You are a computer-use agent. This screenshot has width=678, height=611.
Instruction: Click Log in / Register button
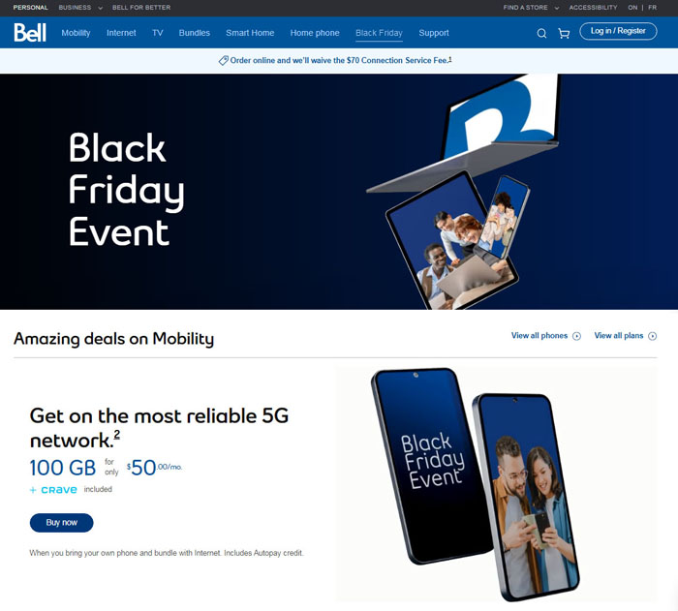[x=618, y=31]
